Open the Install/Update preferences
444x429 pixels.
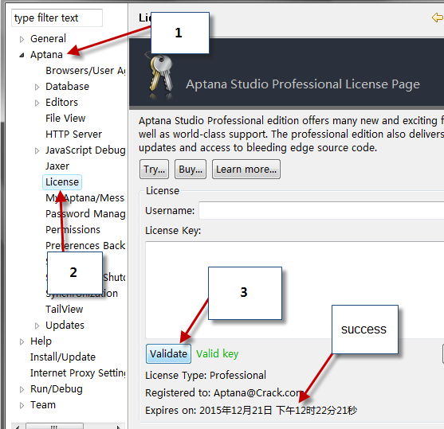[63, 357]
